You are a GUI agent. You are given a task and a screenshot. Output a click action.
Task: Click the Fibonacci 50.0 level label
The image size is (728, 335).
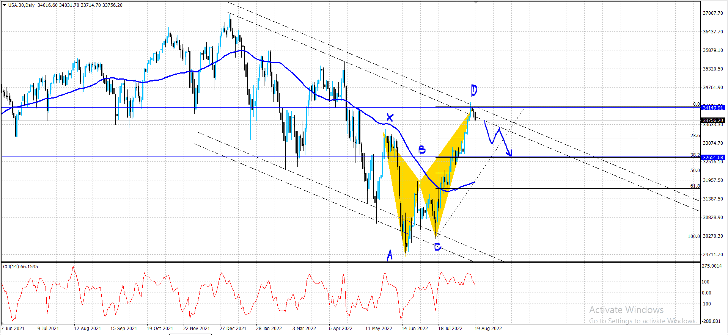pos(695,171)
